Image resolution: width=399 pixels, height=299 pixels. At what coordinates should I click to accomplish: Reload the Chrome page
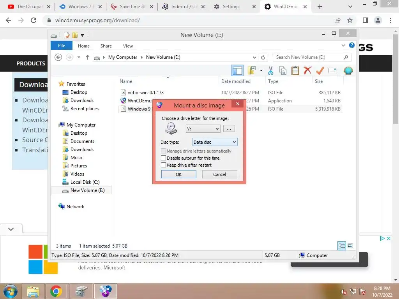point(34,20)
